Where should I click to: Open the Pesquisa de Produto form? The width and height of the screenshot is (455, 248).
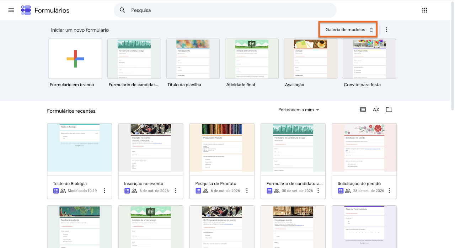click(x=222, y=161)
